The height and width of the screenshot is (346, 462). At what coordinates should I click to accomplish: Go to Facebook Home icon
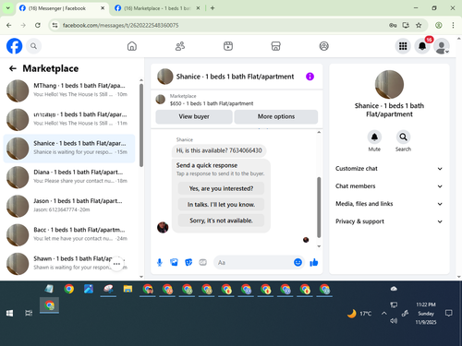click(x=132, y=46)
